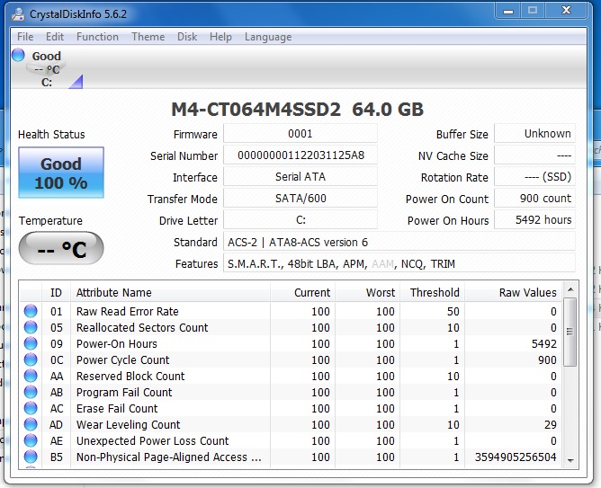Click the Threshold column header

(x=433, y=292)
